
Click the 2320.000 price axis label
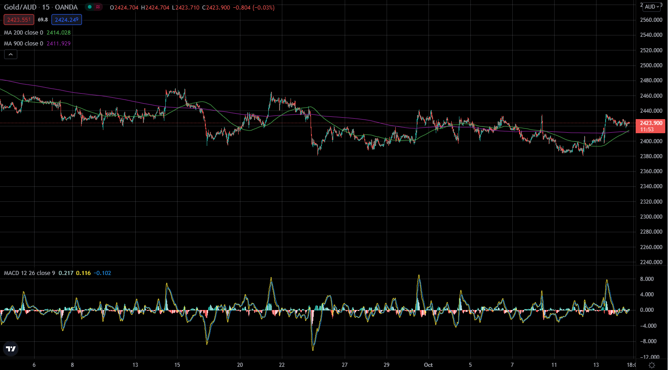click(x=651, y=202)
